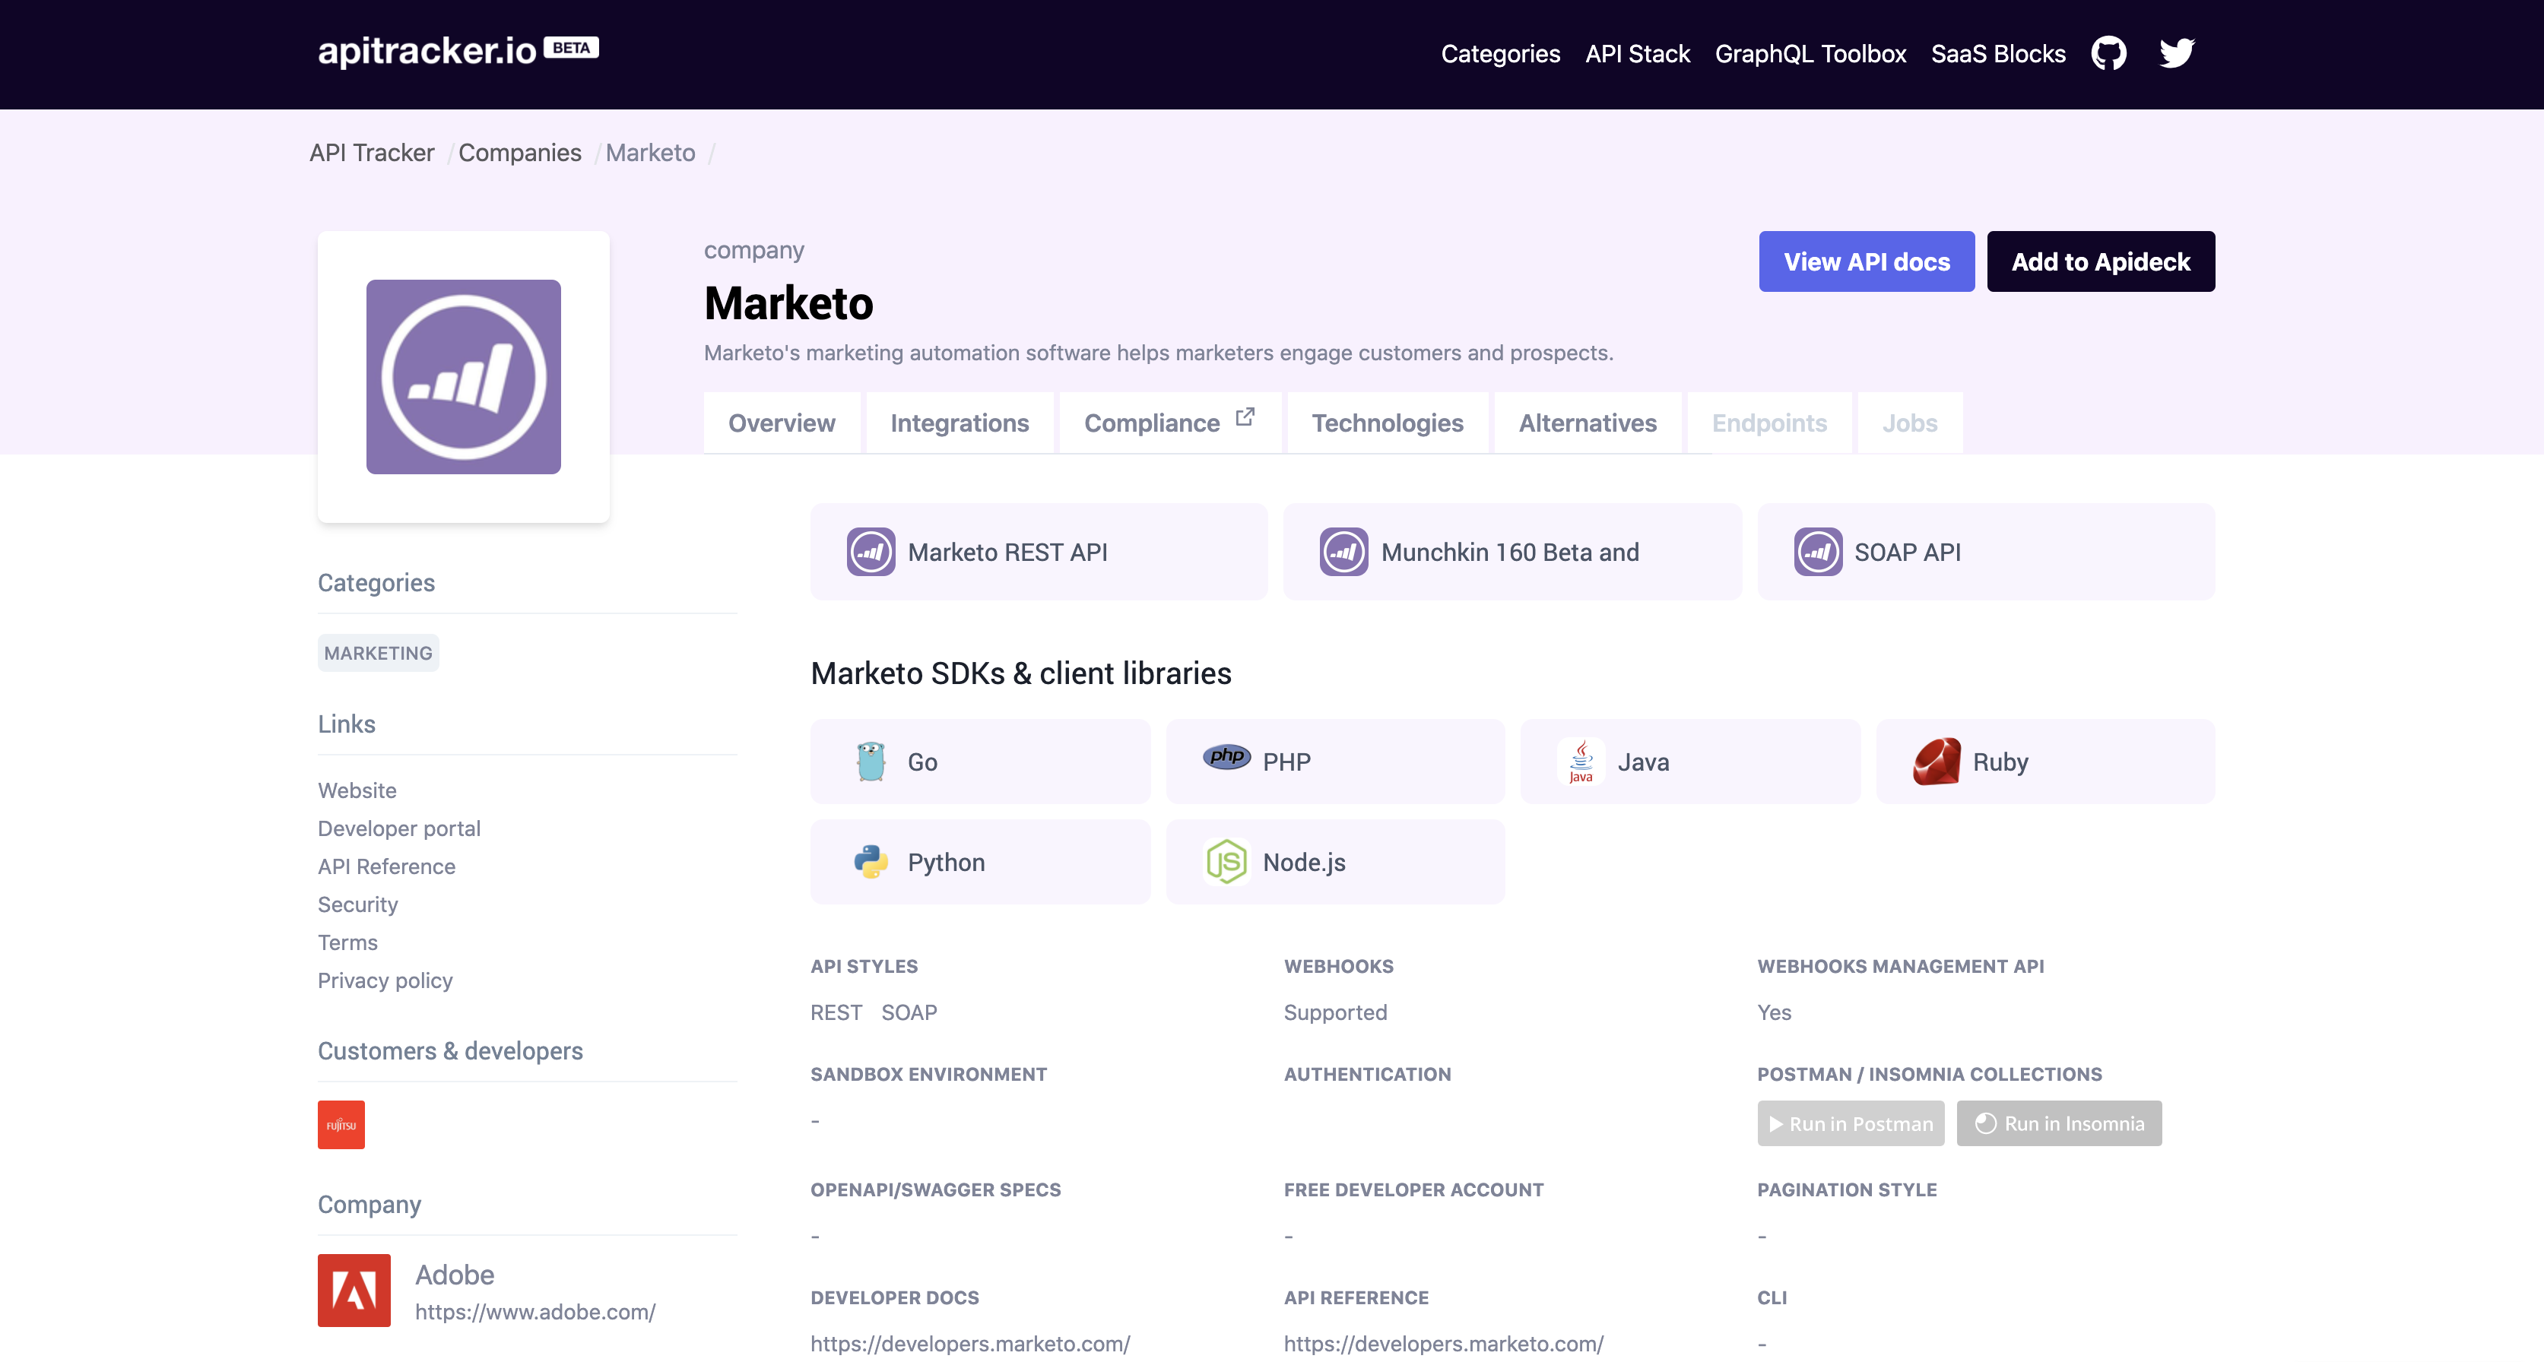
Task: Select the Ruby SDK card
Action: coord(2044,762)
